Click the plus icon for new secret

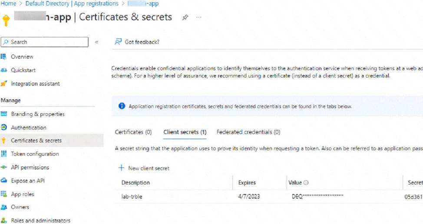coord(122,168)
